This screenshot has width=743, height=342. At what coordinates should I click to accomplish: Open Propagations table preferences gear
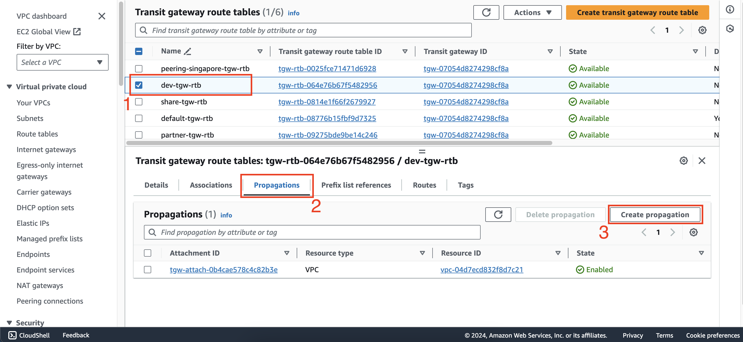(x=693, y=232)
